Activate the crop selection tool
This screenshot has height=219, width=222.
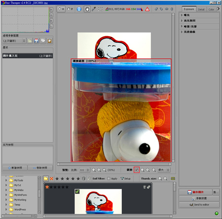tap(100, 9)
